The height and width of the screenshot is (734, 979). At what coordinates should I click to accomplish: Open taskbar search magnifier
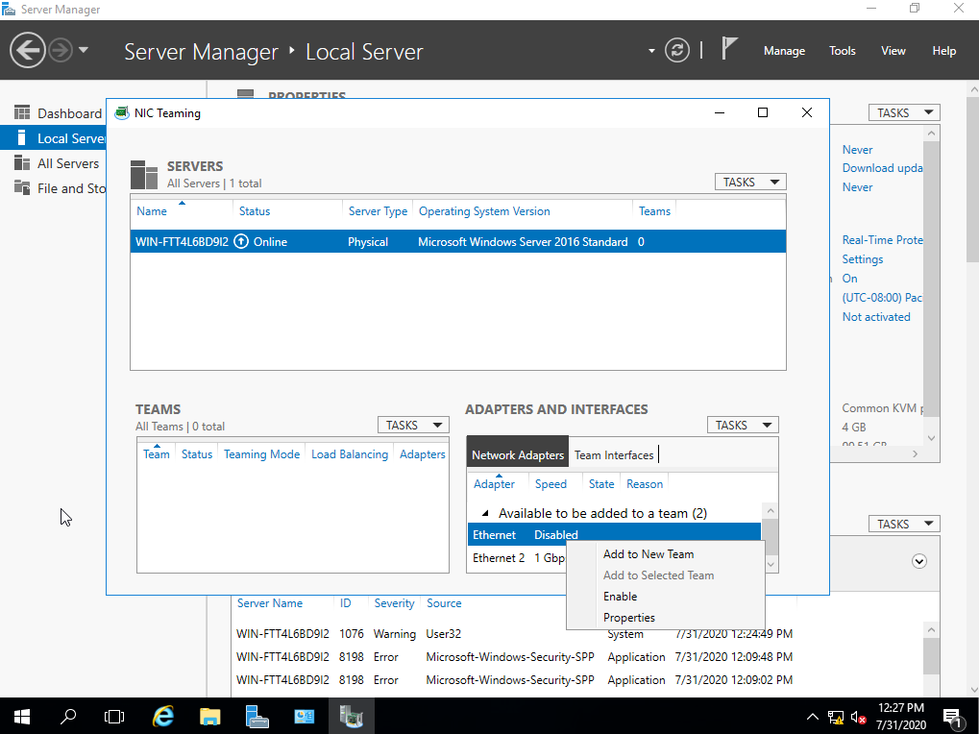[68, 717]
